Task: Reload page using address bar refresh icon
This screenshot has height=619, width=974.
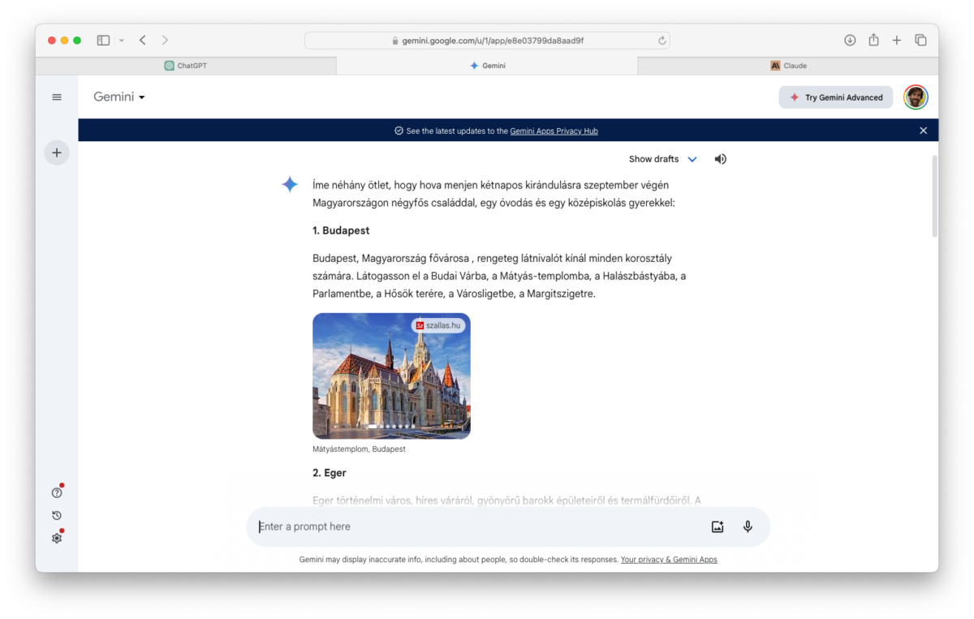Action: click(x=662, y=41)
